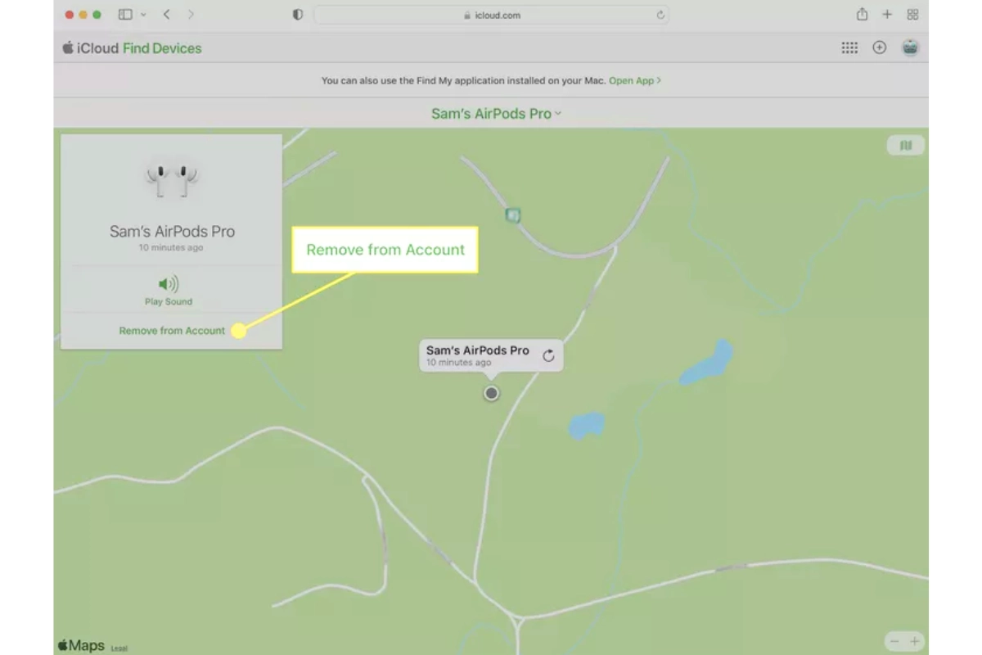Click Remove from Account link

pyautogui.click(x=172, y=331)
